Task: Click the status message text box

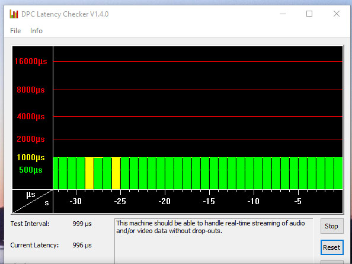Action: (x=213, y=241)
